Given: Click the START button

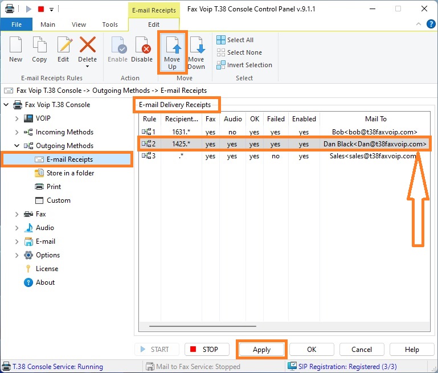Looking at the screenshot, I should [x=157, y=350].
